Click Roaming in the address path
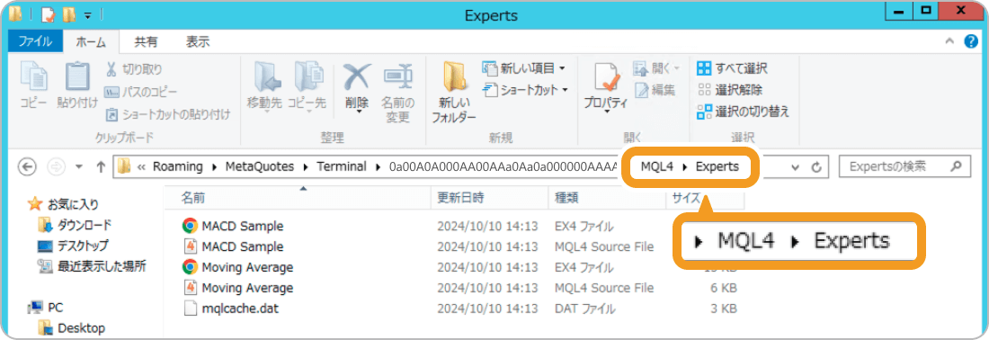Image resolution: width=989 pixels, height=340 pixels. click(x=178, y=167)
